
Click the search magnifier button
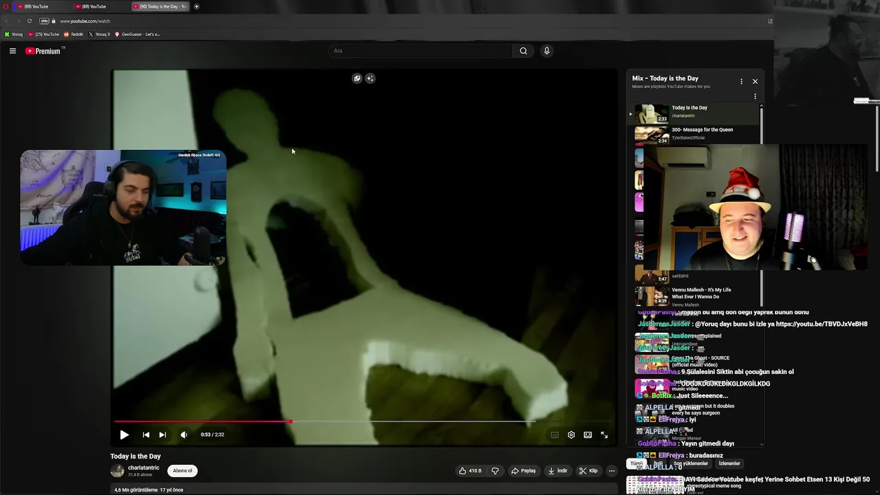(523, 51)
